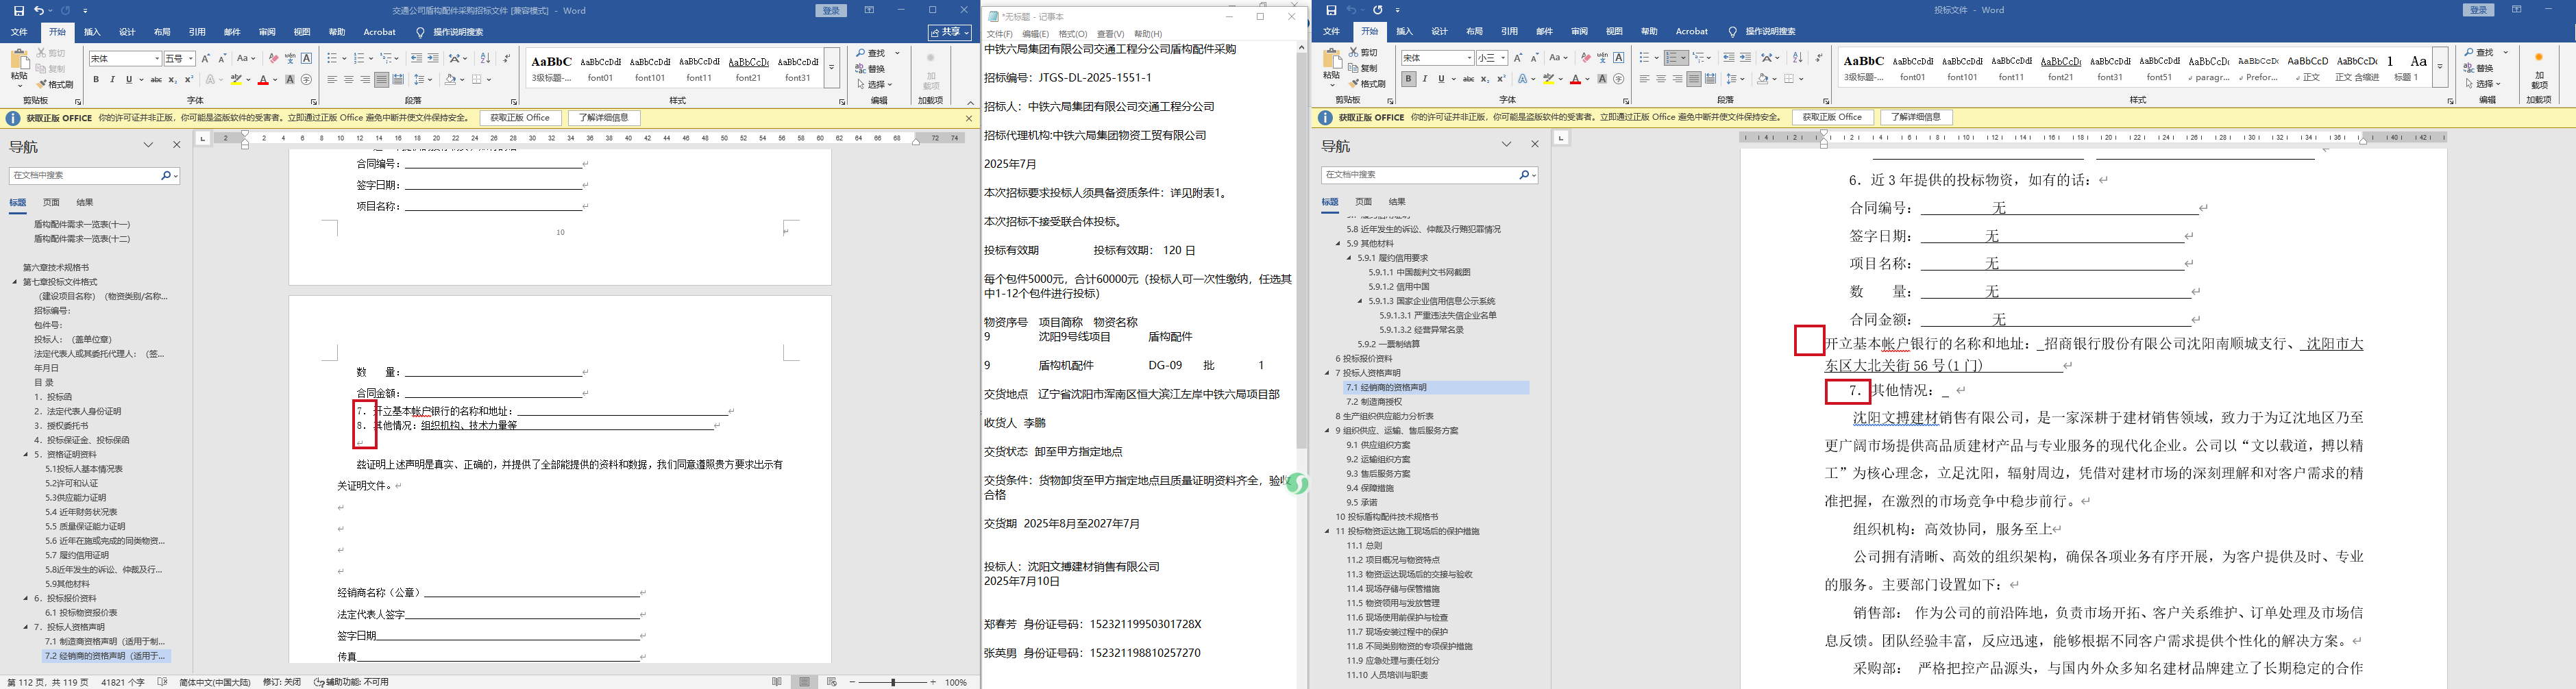
Task: Click enclosed character icon in 投标文件 window
Action: click(x=1618, y=79)
